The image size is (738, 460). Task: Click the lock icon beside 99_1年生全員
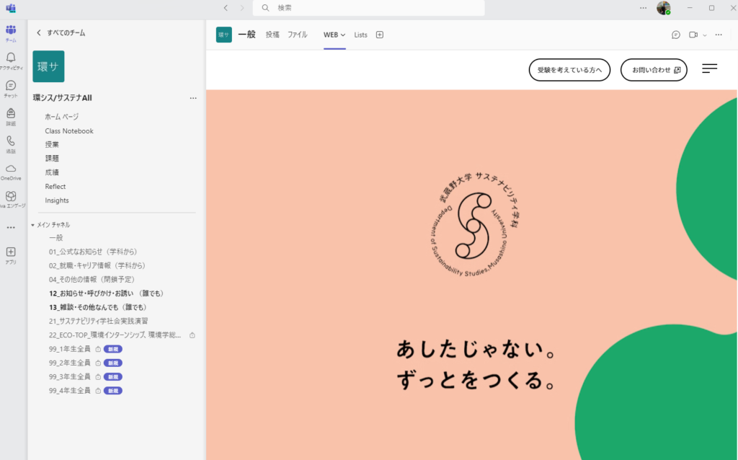click(98, 350)
